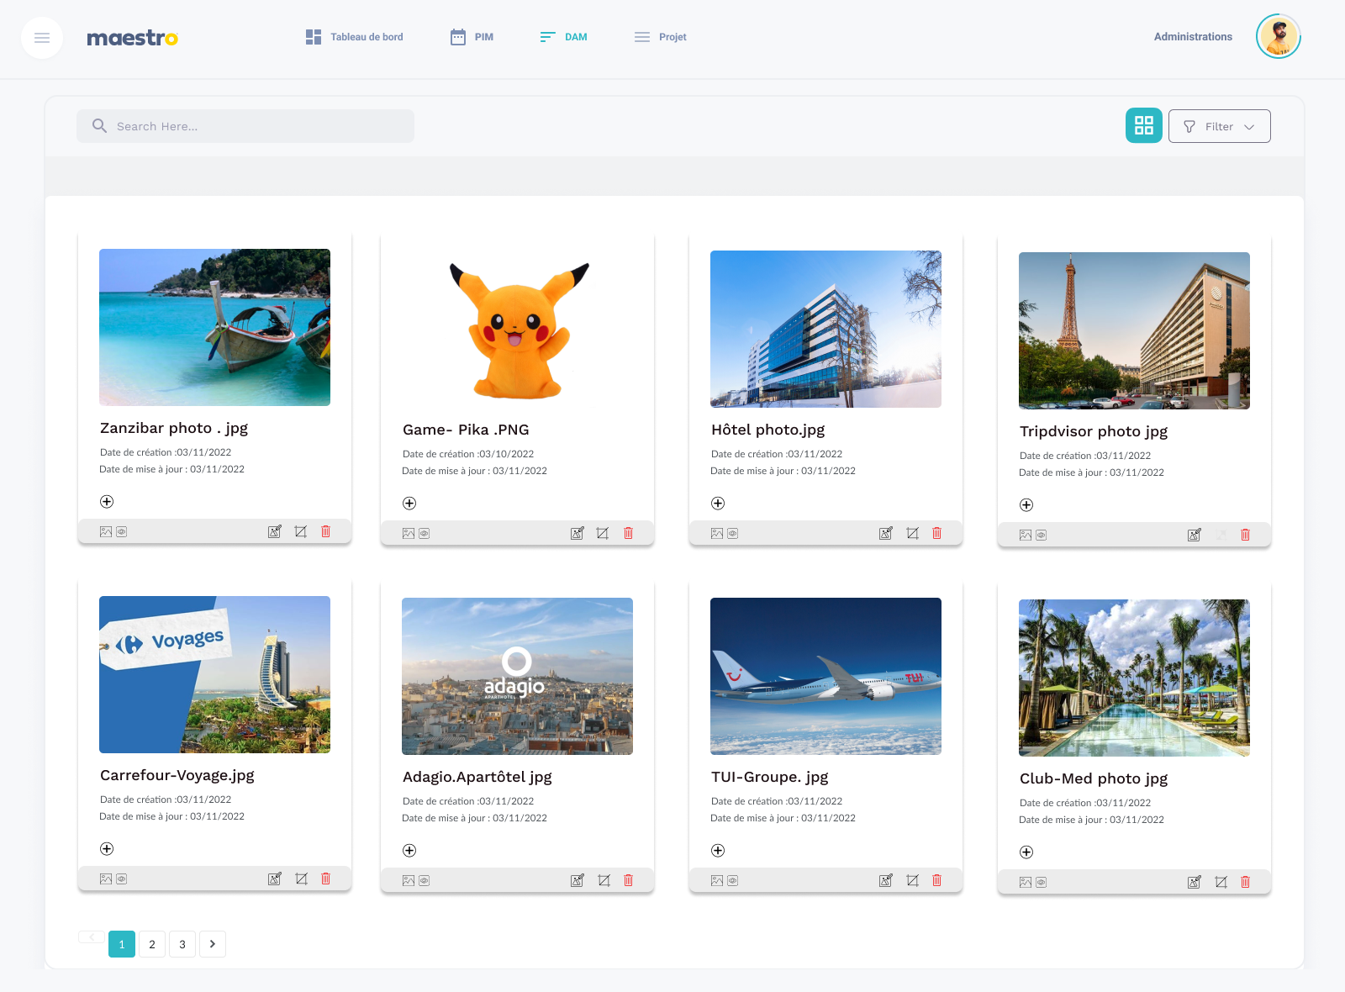Screen dimensions: 1345x992
Task: Open image icon on Hôtel photo card
Action: tap(717, 533)
